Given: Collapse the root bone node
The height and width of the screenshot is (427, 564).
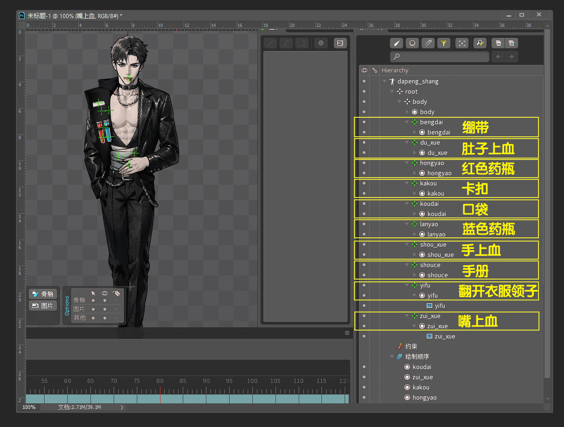Looking at the screenshot, I should tap(392, 92).
